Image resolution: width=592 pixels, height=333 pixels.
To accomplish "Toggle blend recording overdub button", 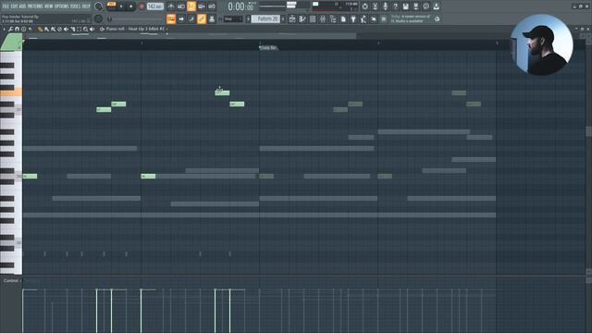I will (x=202, y=6).
